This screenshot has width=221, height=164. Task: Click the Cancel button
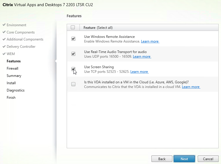click(208, 159)
